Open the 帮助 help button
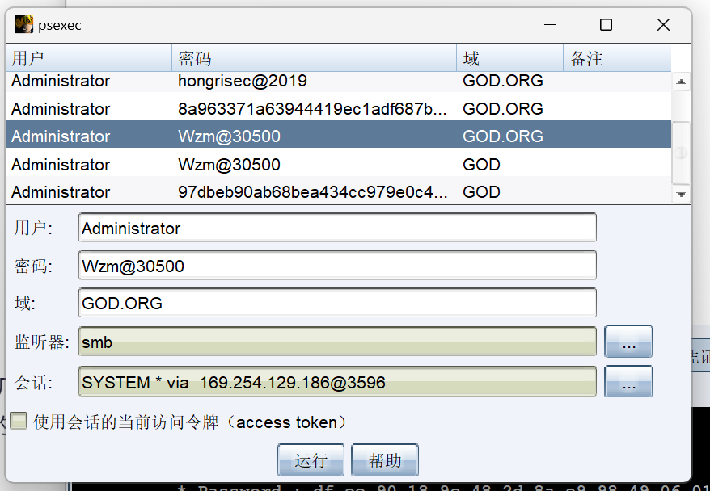 [x=385, y=460]
